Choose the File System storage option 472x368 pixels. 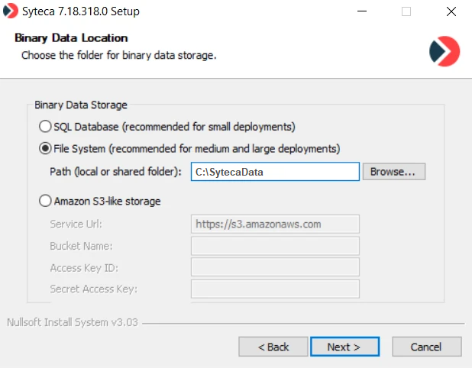(x=45, y=148)
